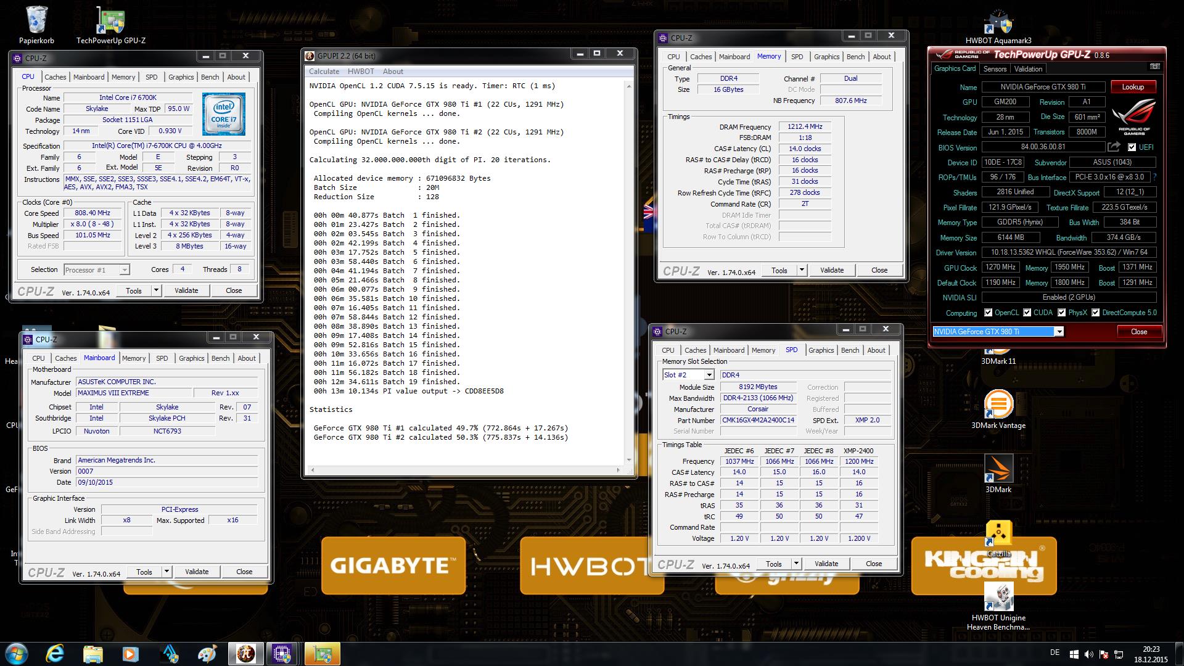The height and width of the screenshot is (666, 1184).
Task: Open GPU selection dropdown in GPU-Z
Action: [998, 332]
